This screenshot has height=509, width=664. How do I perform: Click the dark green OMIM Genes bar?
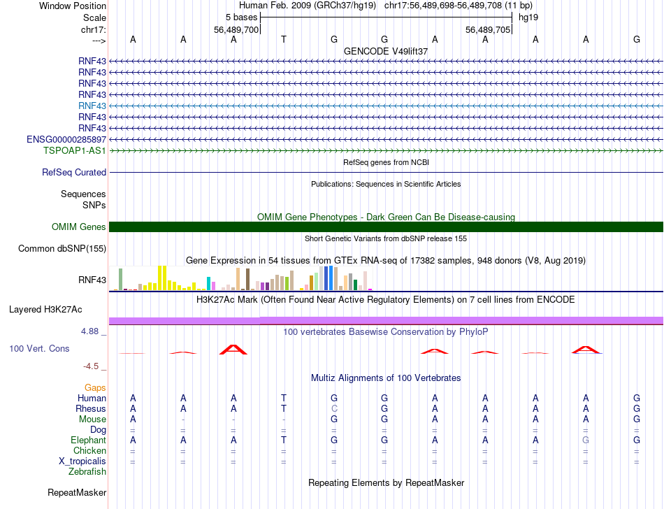[x=386, y=227]
